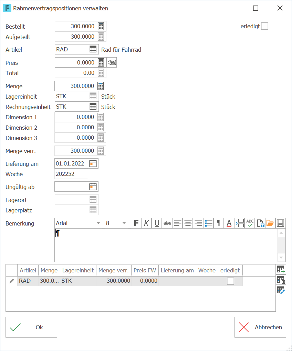Open the calculator for the Bestellt field

(x=101, y=26)
